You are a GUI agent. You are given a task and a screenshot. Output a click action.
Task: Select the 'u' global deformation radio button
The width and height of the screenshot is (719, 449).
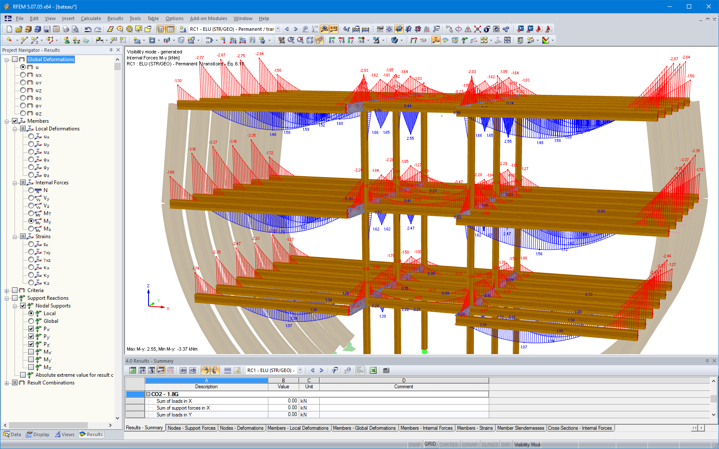23,67
